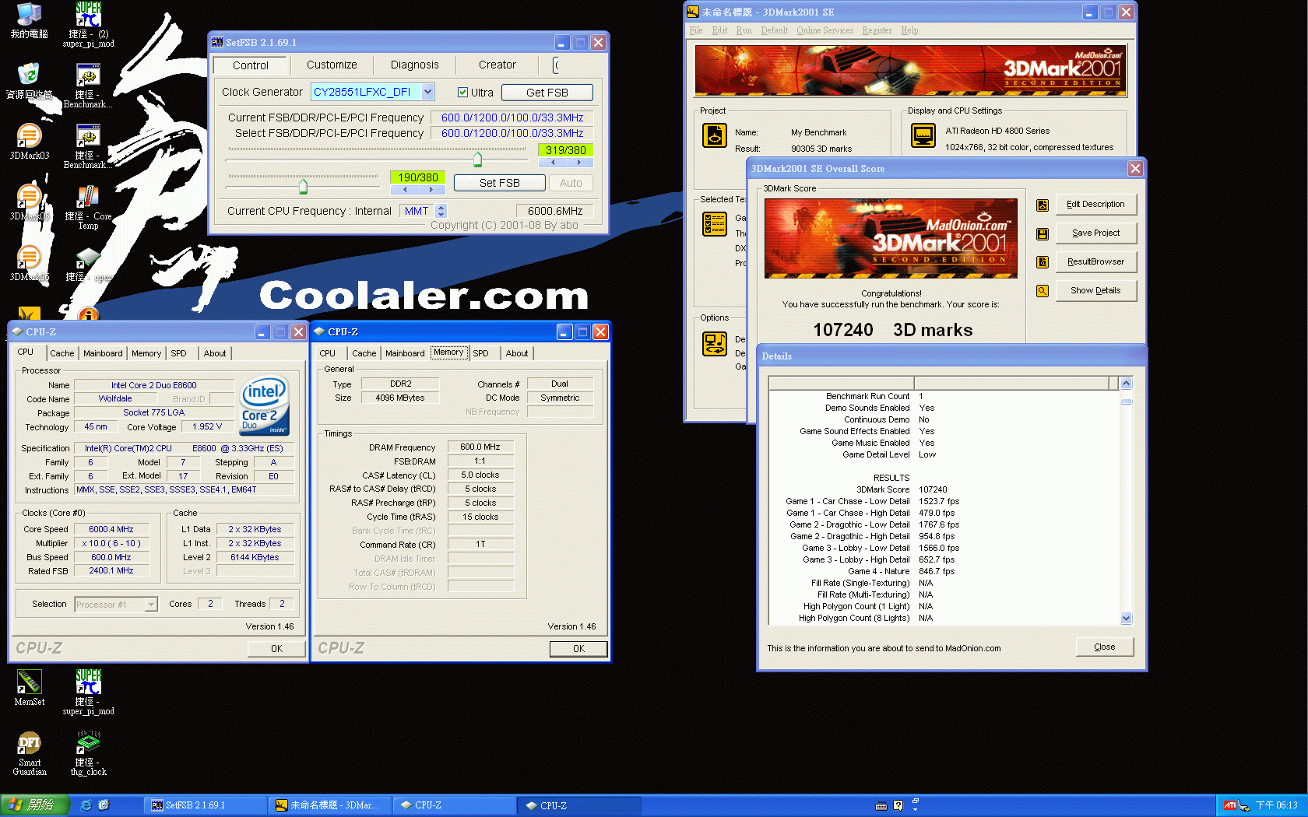Click right arrow under 319/380 value
The height and width of the screenshot is (817, 1308).
click(x=578, y=163)
